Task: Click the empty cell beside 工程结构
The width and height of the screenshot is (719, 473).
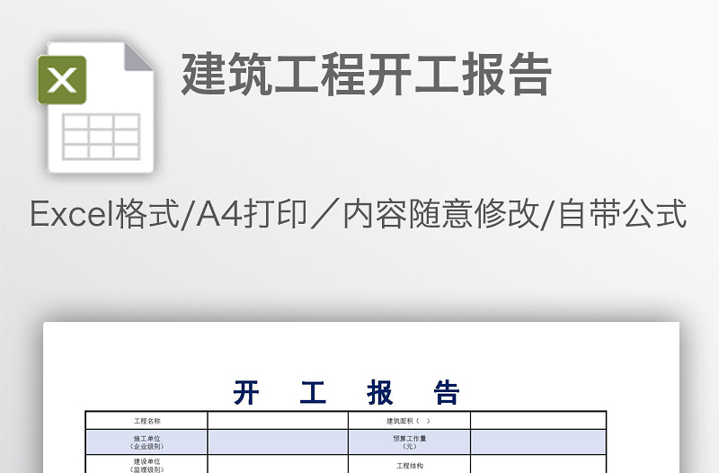Action: point(537,464)
